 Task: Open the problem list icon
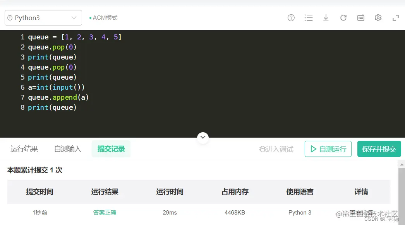(309, 18)
